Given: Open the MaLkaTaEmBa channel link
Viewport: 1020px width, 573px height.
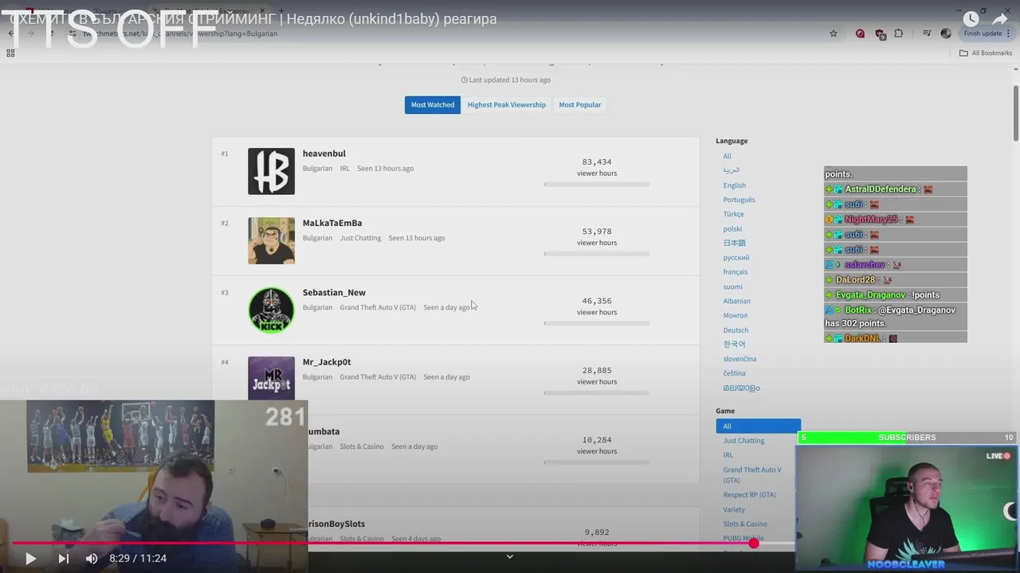Looking at the screenshot, I should pyautogui.click(x=332, y=223).
